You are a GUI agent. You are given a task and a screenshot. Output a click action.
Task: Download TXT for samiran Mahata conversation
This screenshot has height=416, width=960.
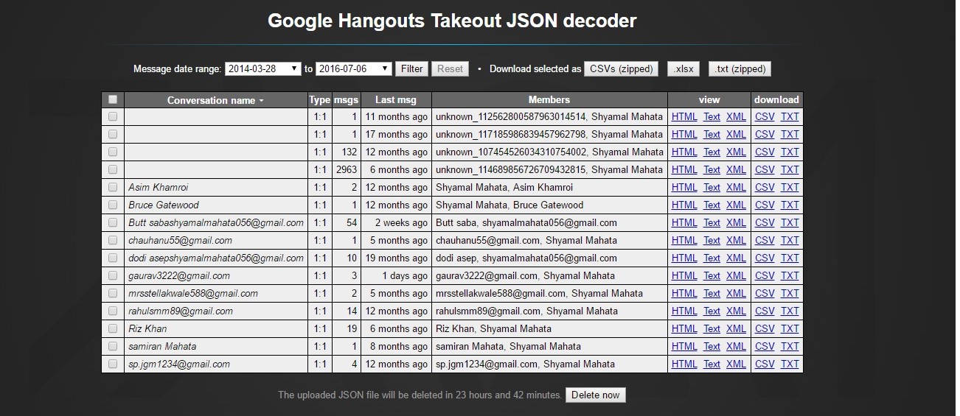[x=790, y=346]
